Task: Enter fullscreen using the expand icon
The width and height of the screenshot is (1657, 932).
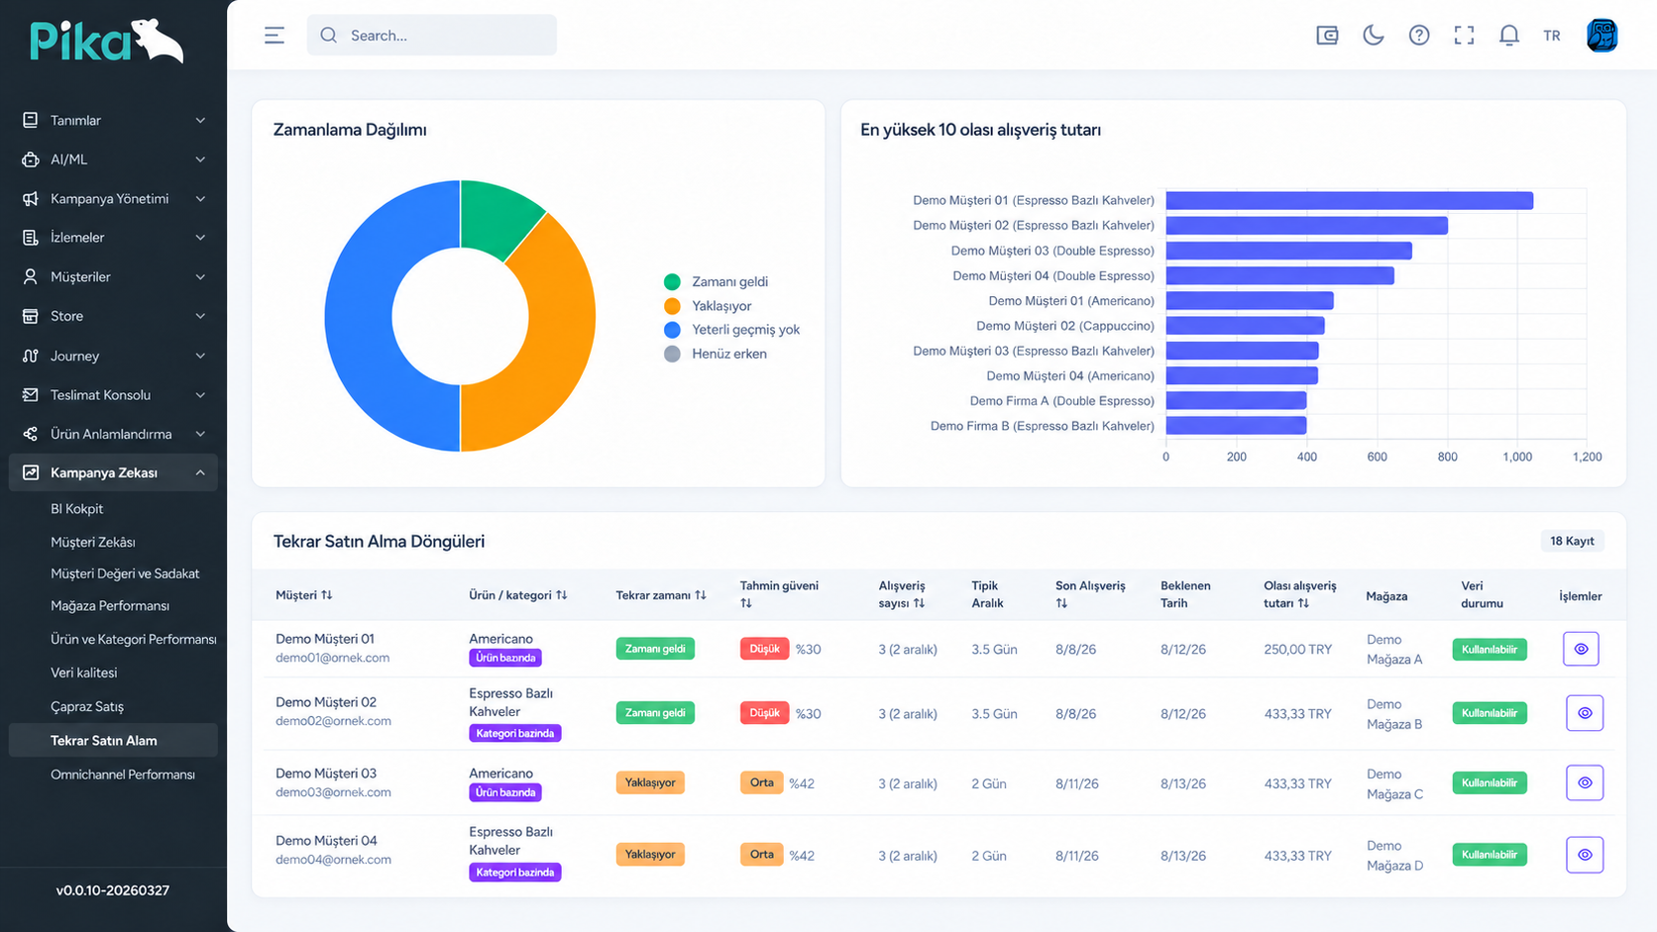Action: tap(1464, 36)
